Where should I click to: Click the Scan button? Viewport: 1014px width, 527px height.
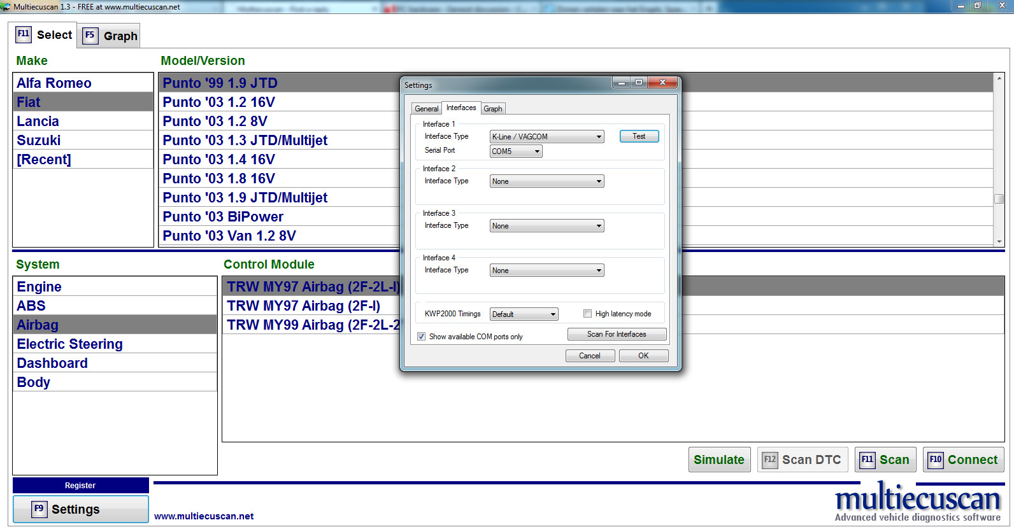(x=885, y=460)
